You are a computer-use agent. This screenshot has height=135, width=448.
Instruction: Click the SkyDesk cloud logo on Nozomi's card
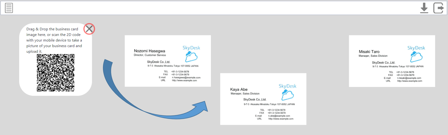point(191,57)
